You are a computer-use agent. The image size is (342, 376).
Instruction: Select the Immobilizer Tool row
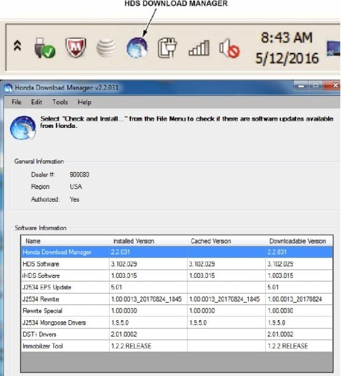coord(177,346)
